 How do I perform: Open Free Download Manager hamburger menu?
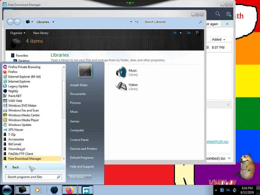228,14
